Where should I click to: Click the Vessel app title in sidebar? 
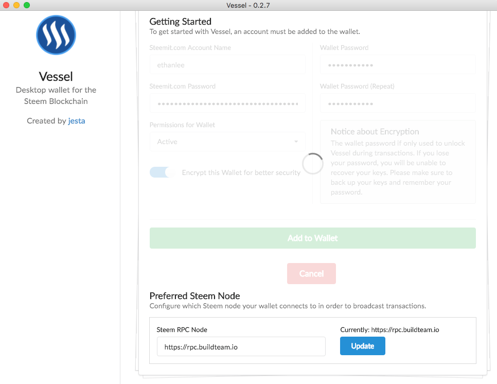tap(56, 76)
